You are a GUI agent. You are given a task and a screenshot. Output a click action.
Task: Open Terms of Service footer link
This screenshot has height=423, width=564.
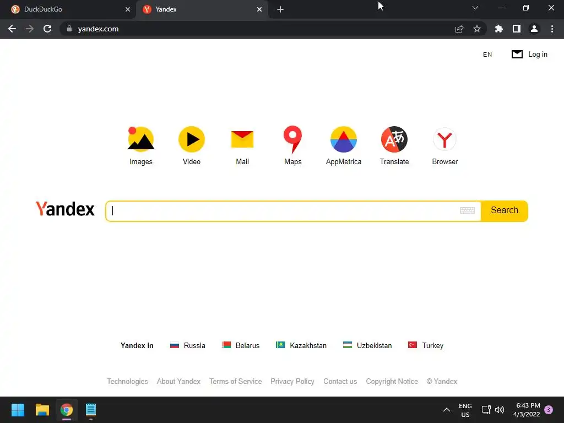point(236,381)
